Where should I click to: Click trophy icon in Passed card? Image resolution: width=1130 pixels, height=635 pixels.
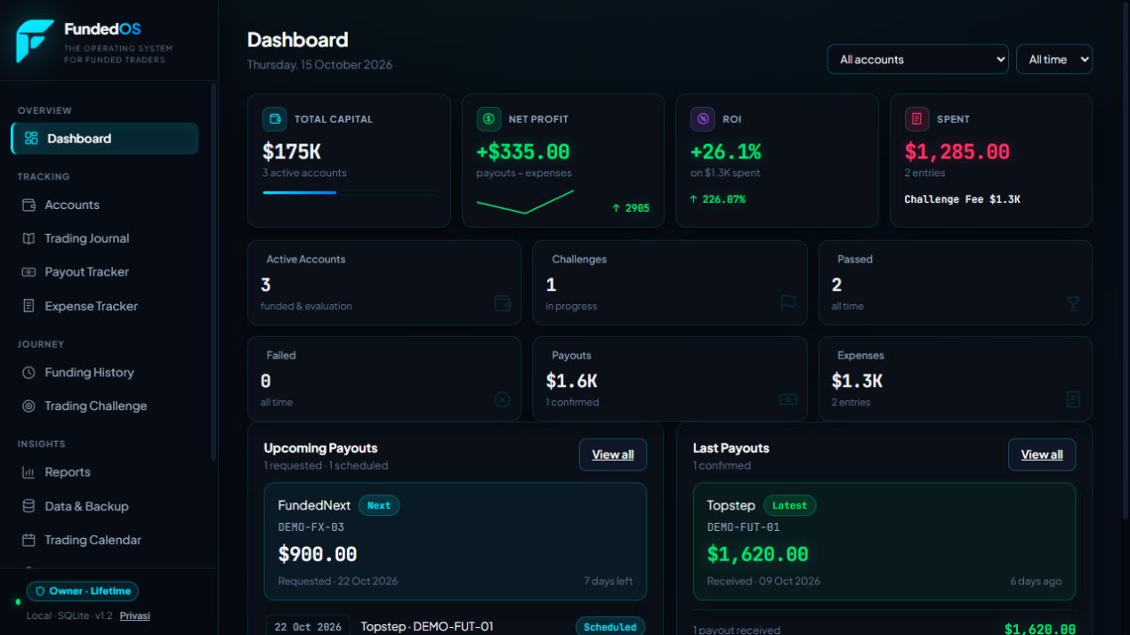tap(1073, 303)
